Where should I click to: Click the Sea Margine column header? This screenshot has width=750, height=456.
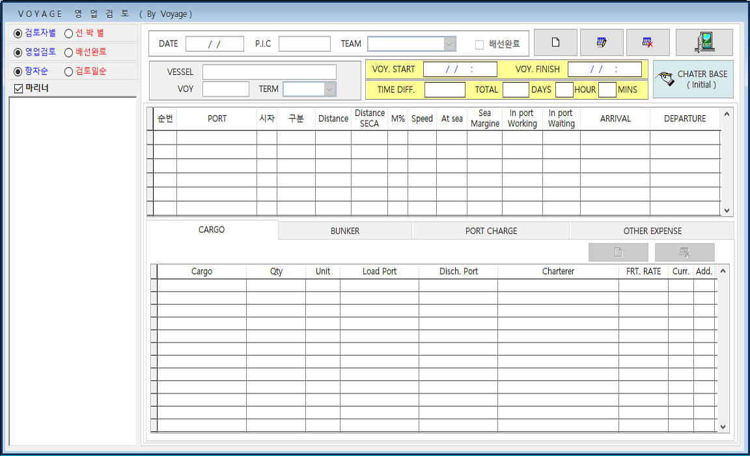pyautogui.click(x=484, y=119)
